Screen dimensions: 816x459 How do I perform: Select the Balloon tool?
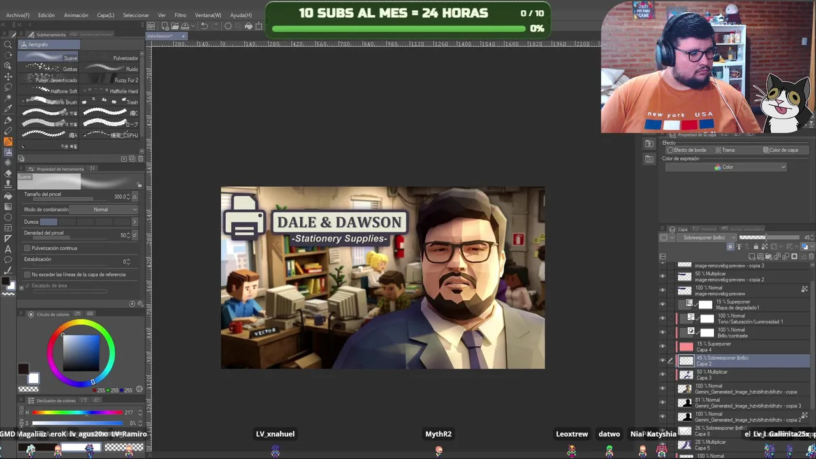tap(8, 261)
